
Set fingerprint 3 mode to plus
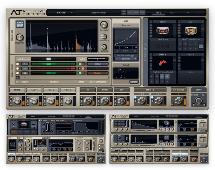(x=80, y=73)
